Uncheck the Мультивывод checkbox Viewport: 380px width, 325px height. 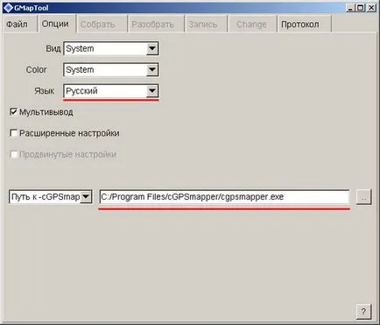(x=13, y=112)
